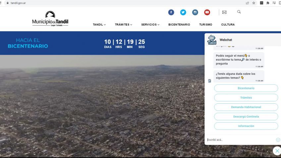Click the '¿Tenés alguna duda' chat message

click(x=239, y=76)
